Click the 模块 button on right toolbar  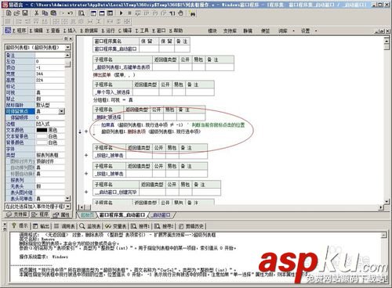212,31
